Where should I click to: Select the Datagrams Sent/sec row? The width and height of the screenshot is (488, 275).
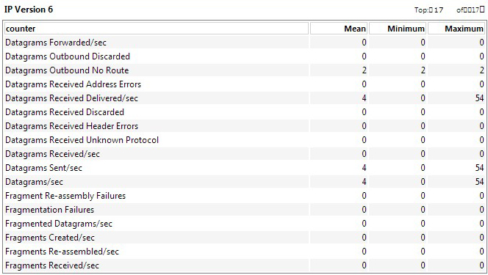pos(244,168)
